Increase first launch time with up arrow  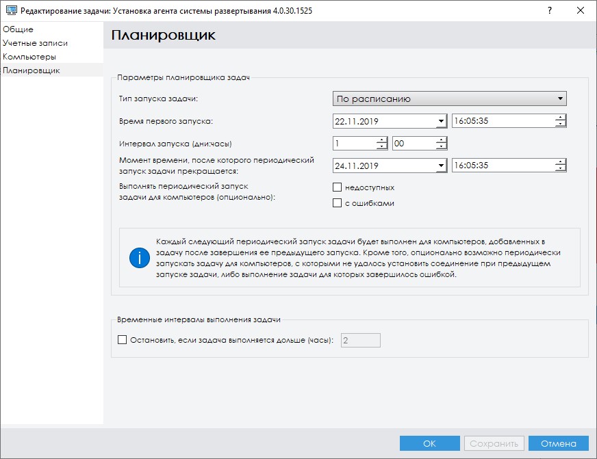561,118
